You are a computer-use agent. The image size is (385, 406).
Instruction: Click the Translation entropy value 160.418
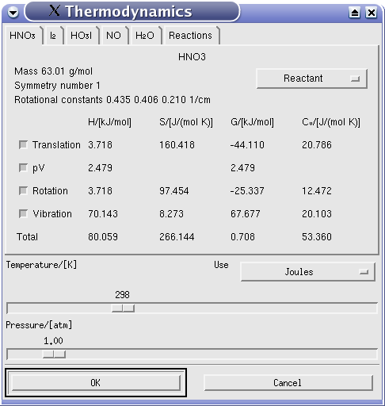coord(177,145)
